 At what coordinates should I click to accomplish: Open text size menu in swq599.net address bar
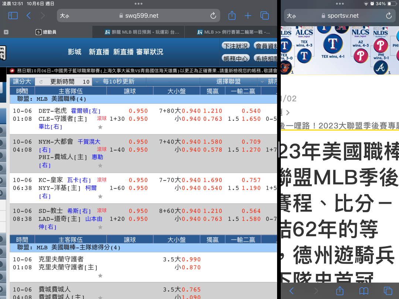pos(64,16)
